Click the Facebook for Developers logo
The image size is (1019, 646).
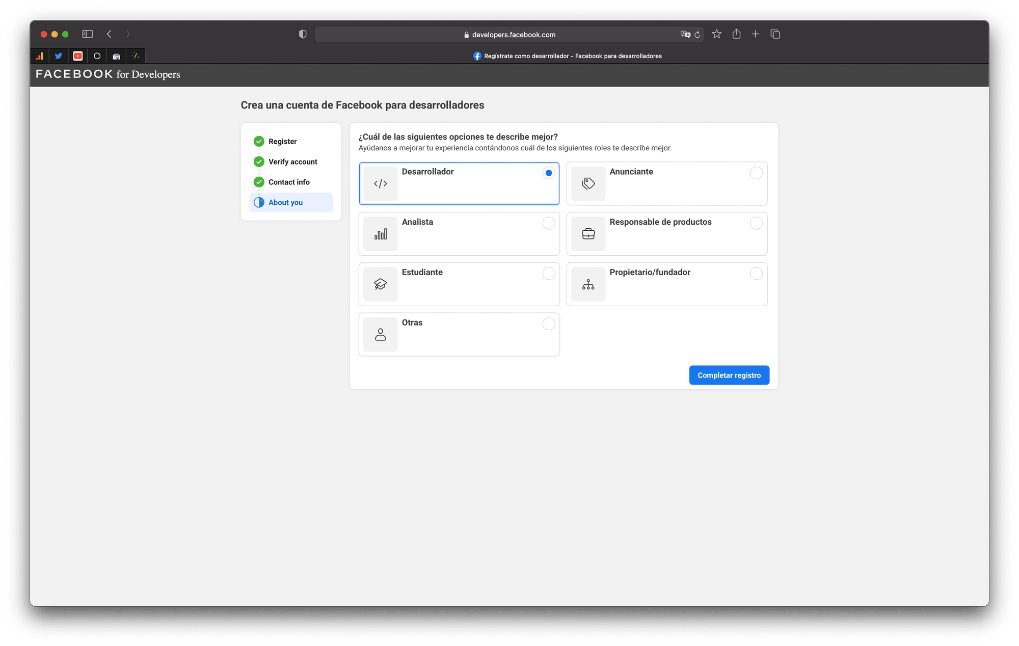108,74
